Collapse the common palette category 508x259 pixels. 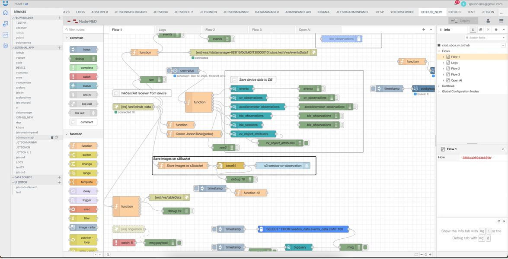[67, 38]
